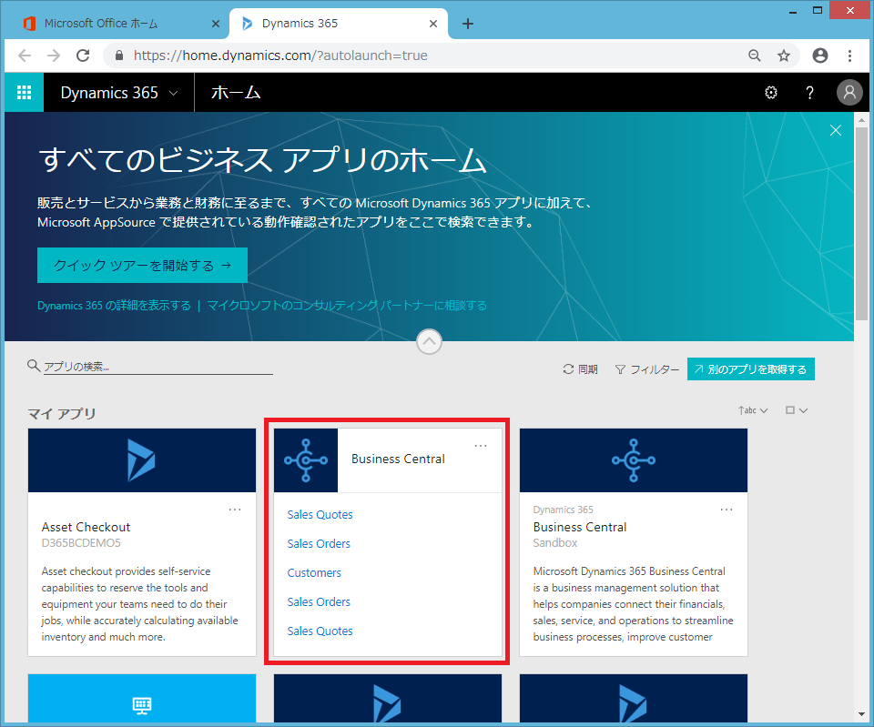Go back in the browser
Screen dimensions: 874x727
point(25,56)
